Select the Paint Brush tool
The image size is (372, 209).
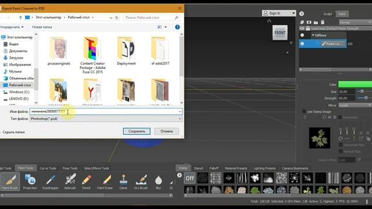(x=10, y=182)
